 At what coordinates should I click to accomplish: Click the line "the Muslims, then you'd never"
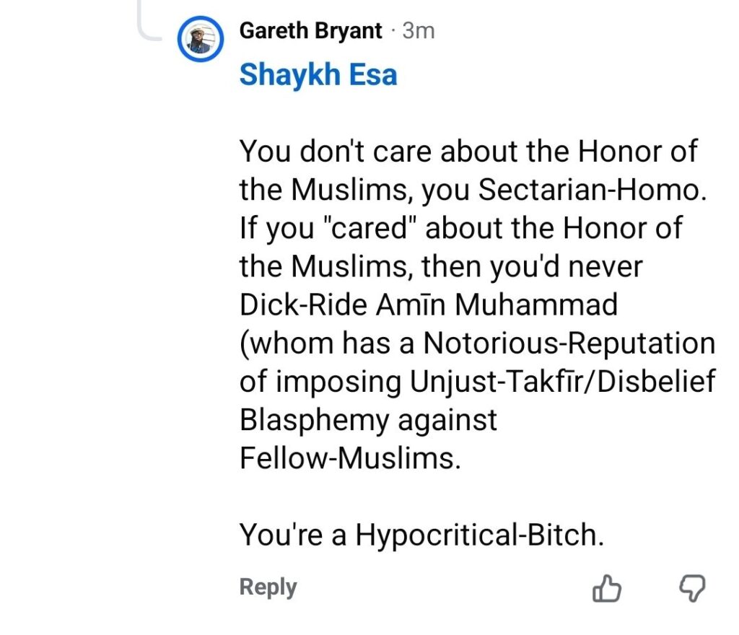440,267
